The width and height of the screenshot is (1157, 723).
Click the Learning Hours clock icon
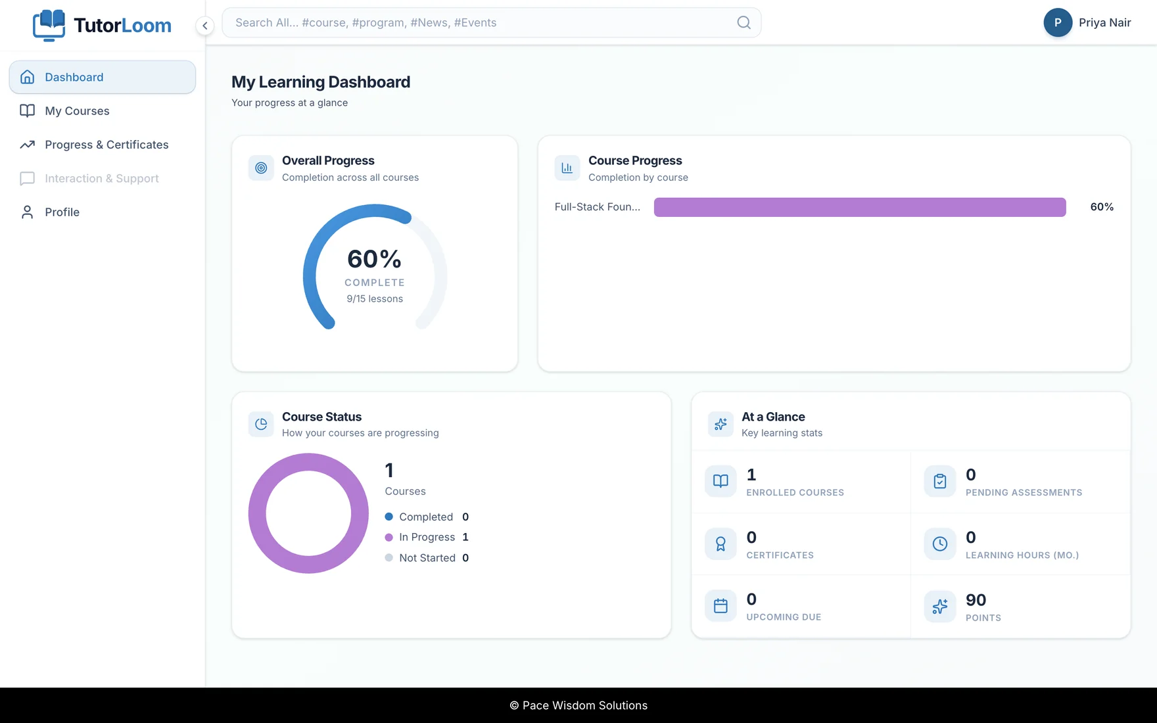[940, 544]
